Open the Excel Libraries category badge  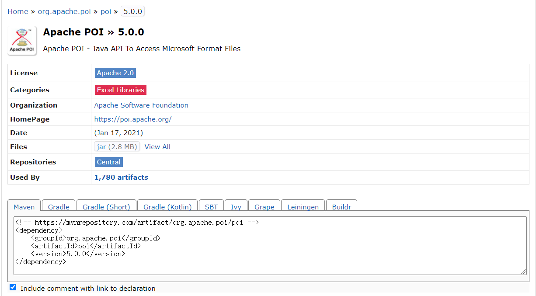121,90
